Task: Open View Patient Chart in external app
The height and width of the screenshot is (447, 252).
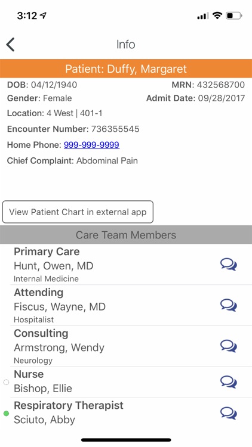Action: [78, 212]
